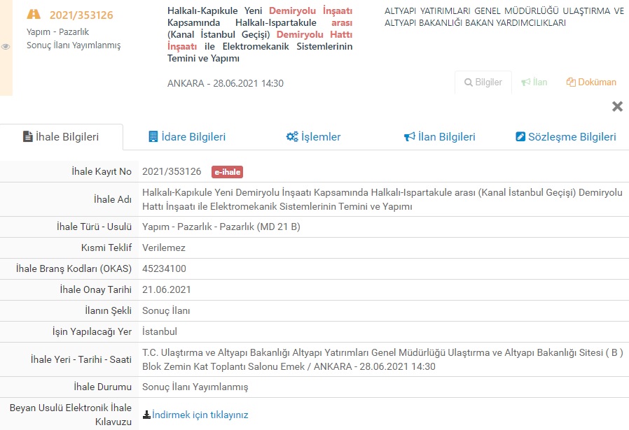629x430 pixels.
Task: Click the magnifier icon in the Bilgiler button
Action: coord(469,83)
